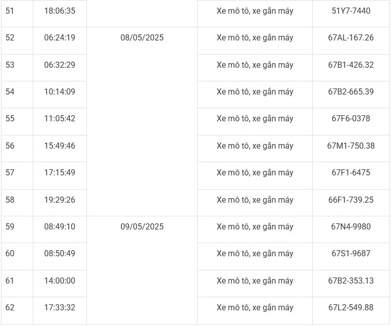Viewport: 391px width, 326px height.
Task: Click plate 67B2-353.13
Action: pyautogui.click(x=351, y=281)
